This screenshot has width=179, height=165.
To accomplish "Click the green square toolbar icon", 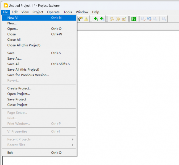I will click(x=134, y=19).
